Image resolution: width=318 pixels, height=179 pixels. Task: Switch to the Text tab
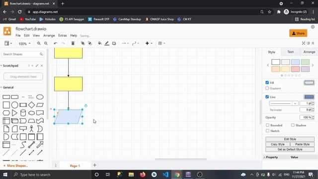[290, 52]
